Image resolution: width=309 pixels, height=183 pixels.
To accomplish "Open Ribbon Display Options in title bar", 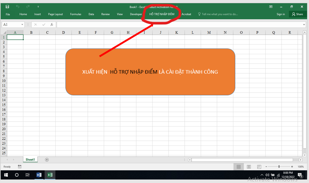I will [x=271, y=7].
